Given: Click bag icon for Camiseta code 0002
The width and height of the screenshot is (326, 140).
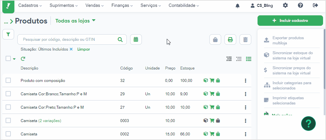Looking at the screenshot, I should point(218,134).
